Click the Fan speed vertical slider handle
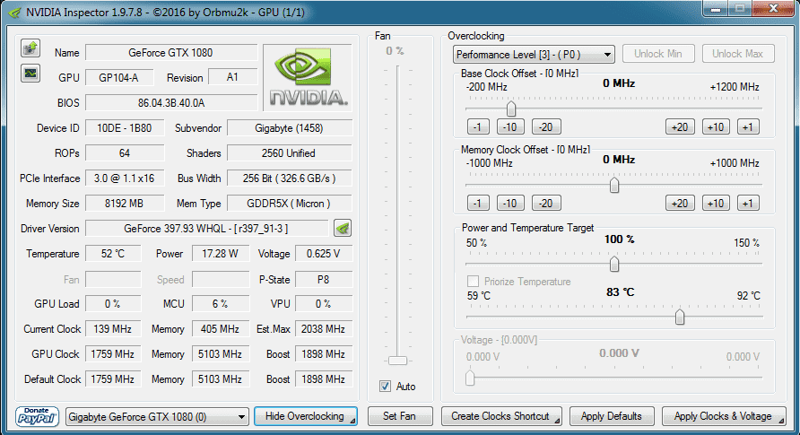Image resolution: width=800 pixels, height=435 pixels. (x=397, y=361)
